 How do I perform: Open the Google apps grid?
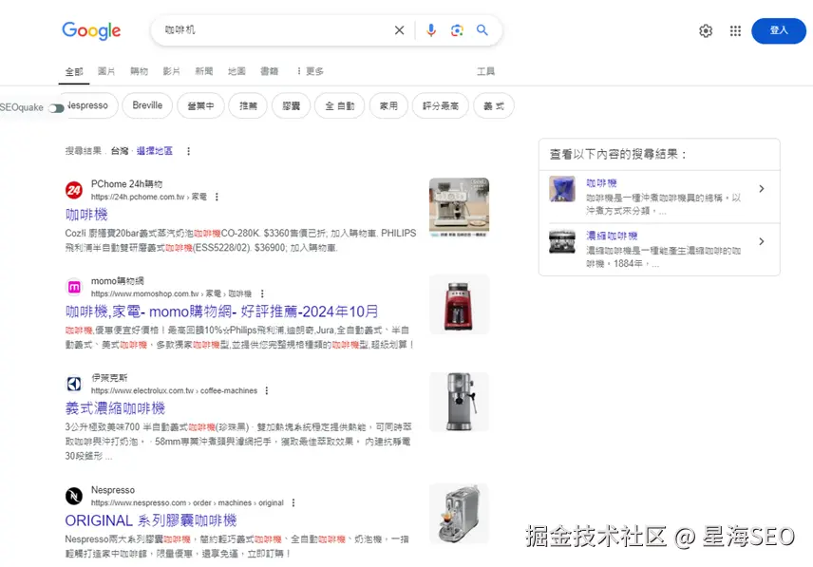pyautogui.click(x=735, y=31)
